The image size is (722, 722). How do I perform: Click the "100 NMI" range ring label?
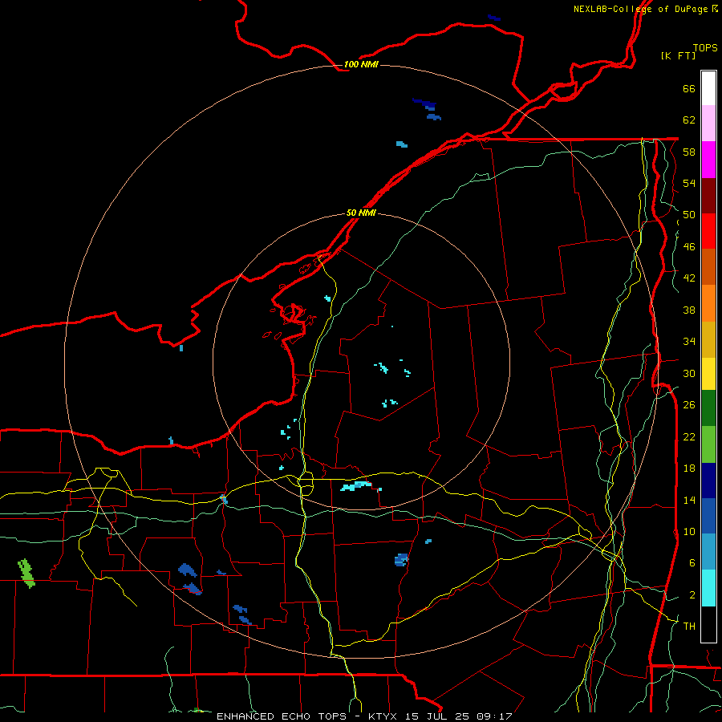[361, 64]
